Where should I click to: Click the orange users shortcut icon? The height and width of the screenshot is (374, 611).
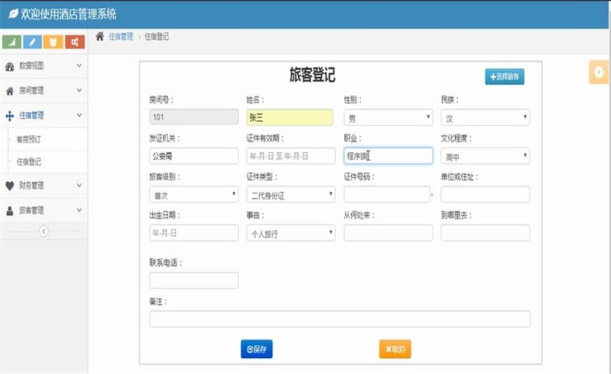click(54, 41)
